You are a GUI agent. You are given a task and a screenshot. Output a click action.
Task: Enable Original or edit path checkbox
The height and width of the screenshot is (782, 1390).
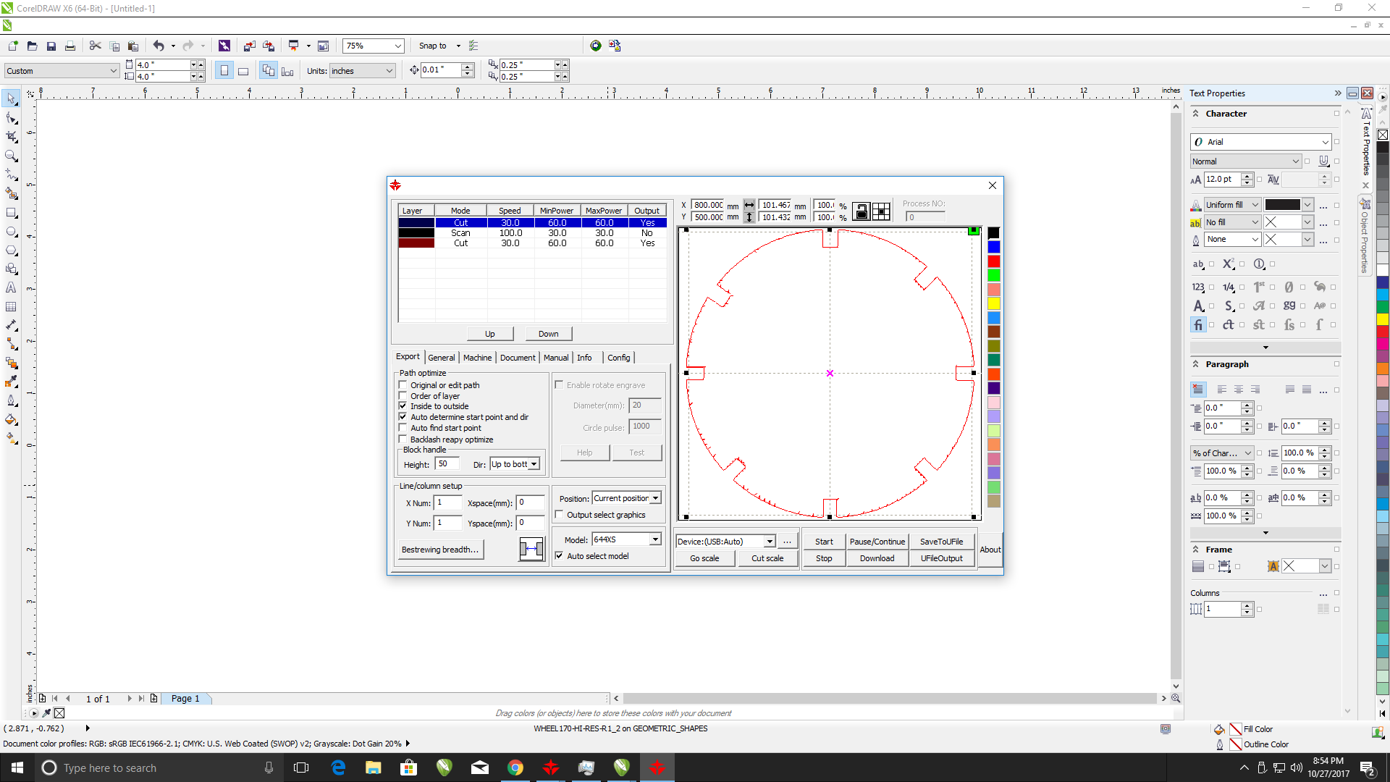[403, 385]
